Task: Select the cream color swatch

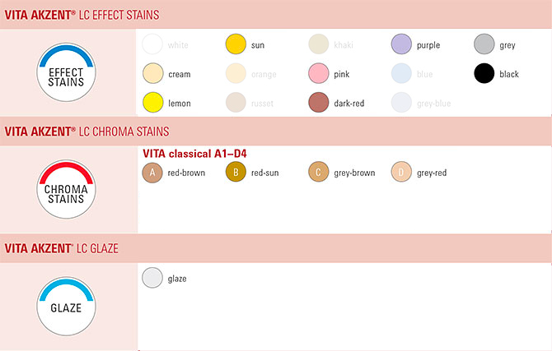Action: [152, 73]
